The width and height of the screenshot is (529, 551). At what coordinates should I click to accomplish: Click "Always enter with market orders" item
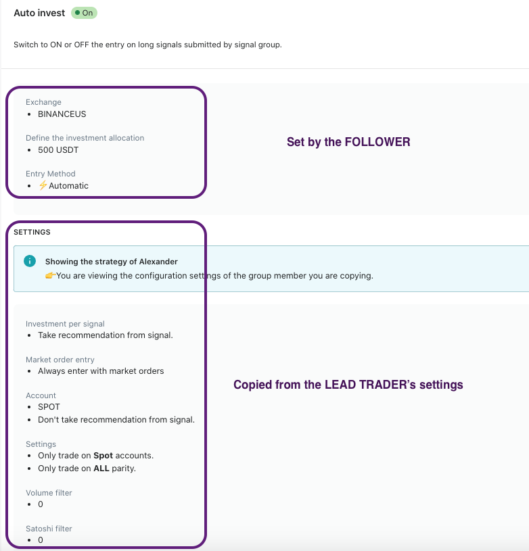101,370
